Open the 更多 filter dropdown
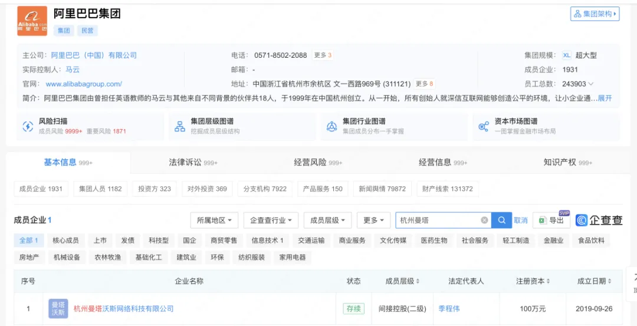The height and width of the screenshot is (326, 637). point(374,220)
